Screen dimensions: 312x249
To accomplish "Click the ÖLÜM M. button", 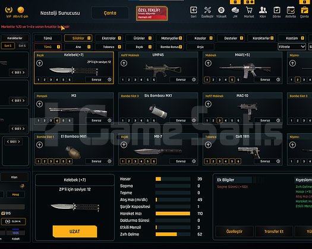I will [x=13, y=221].
